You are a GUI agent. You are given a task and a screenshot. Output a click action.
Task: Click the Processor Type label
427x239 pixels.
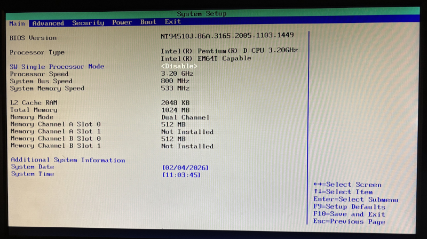coord(37,52)
